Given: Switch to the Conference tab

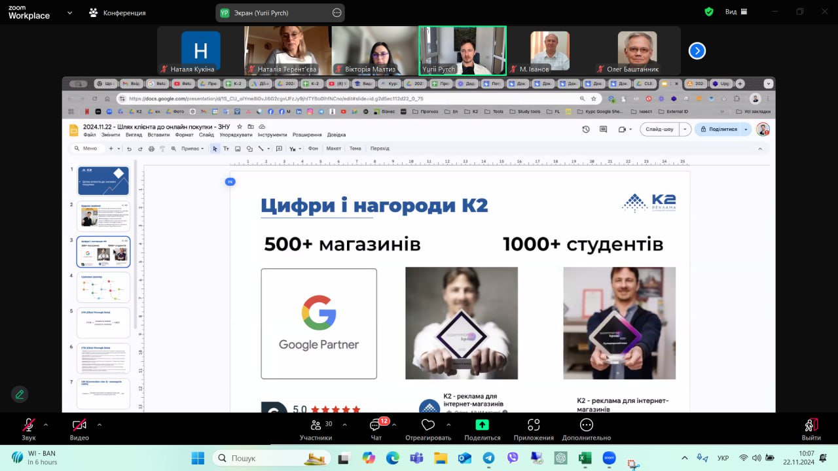Looking at the screenshot, I should (118, 12).
